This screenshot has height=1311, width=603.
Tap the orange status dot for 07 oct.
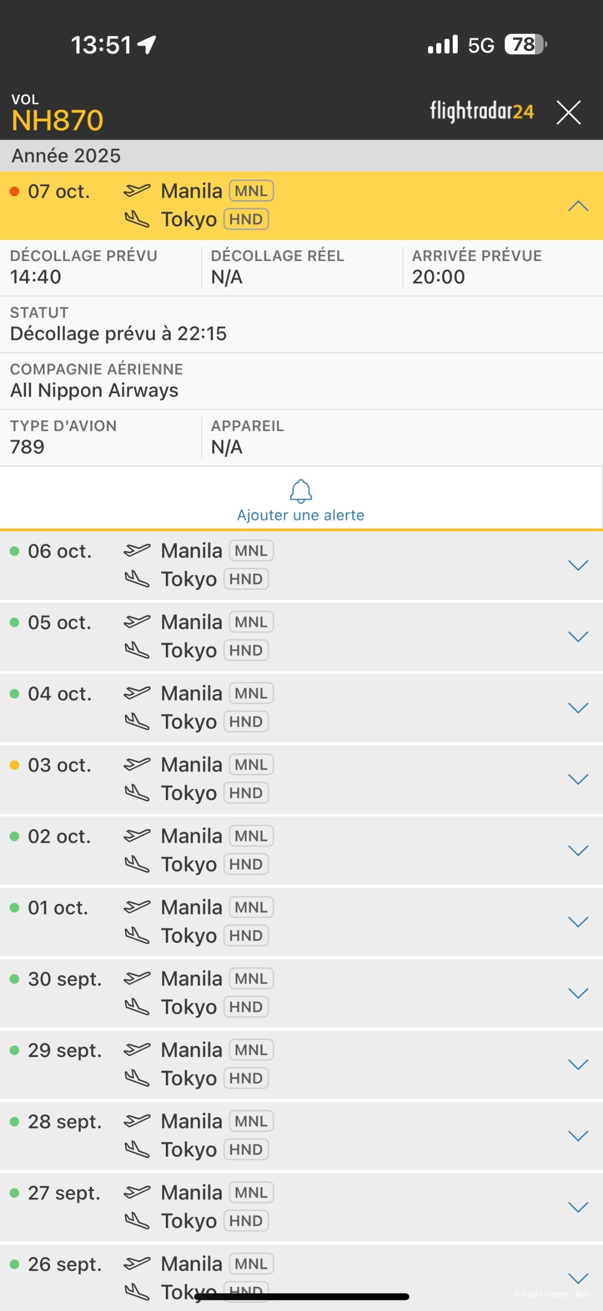tap(15, 192)
